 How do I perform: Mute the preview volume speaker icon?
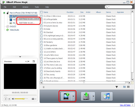tap(13, 99)
